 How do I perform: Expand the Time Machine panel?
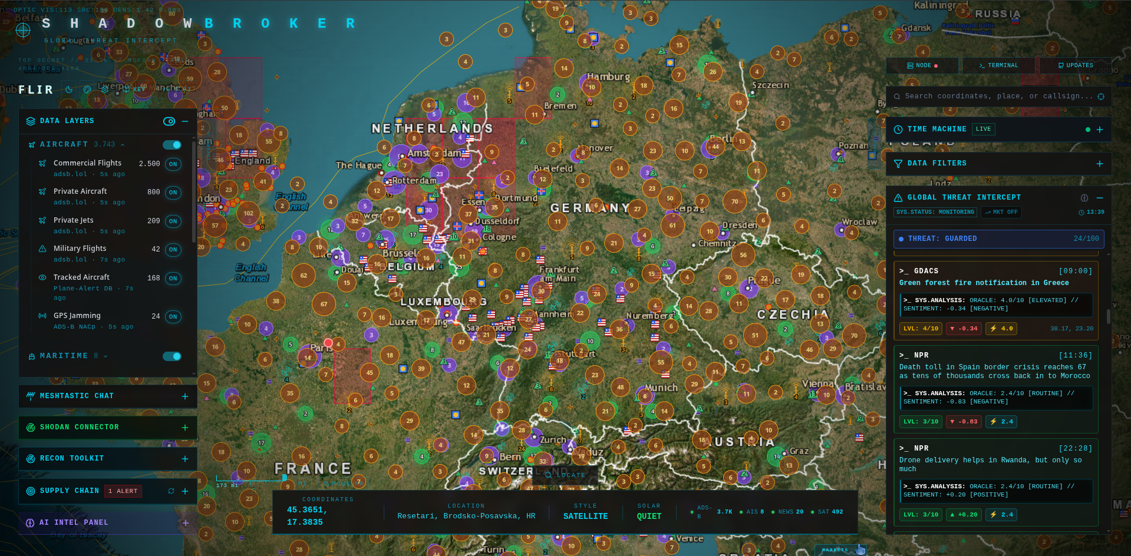tap(1100, 130)
